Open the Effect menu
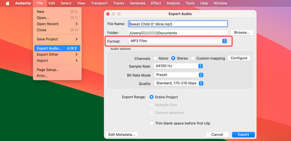The image size is (291, 141). pyautogui.click(x=156, y=3)
